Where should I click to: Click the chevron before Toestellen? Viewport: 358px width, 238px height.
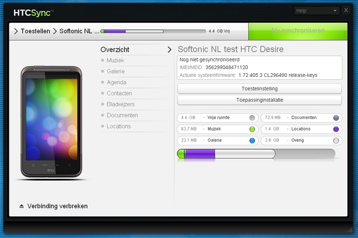tap(16, 31)
